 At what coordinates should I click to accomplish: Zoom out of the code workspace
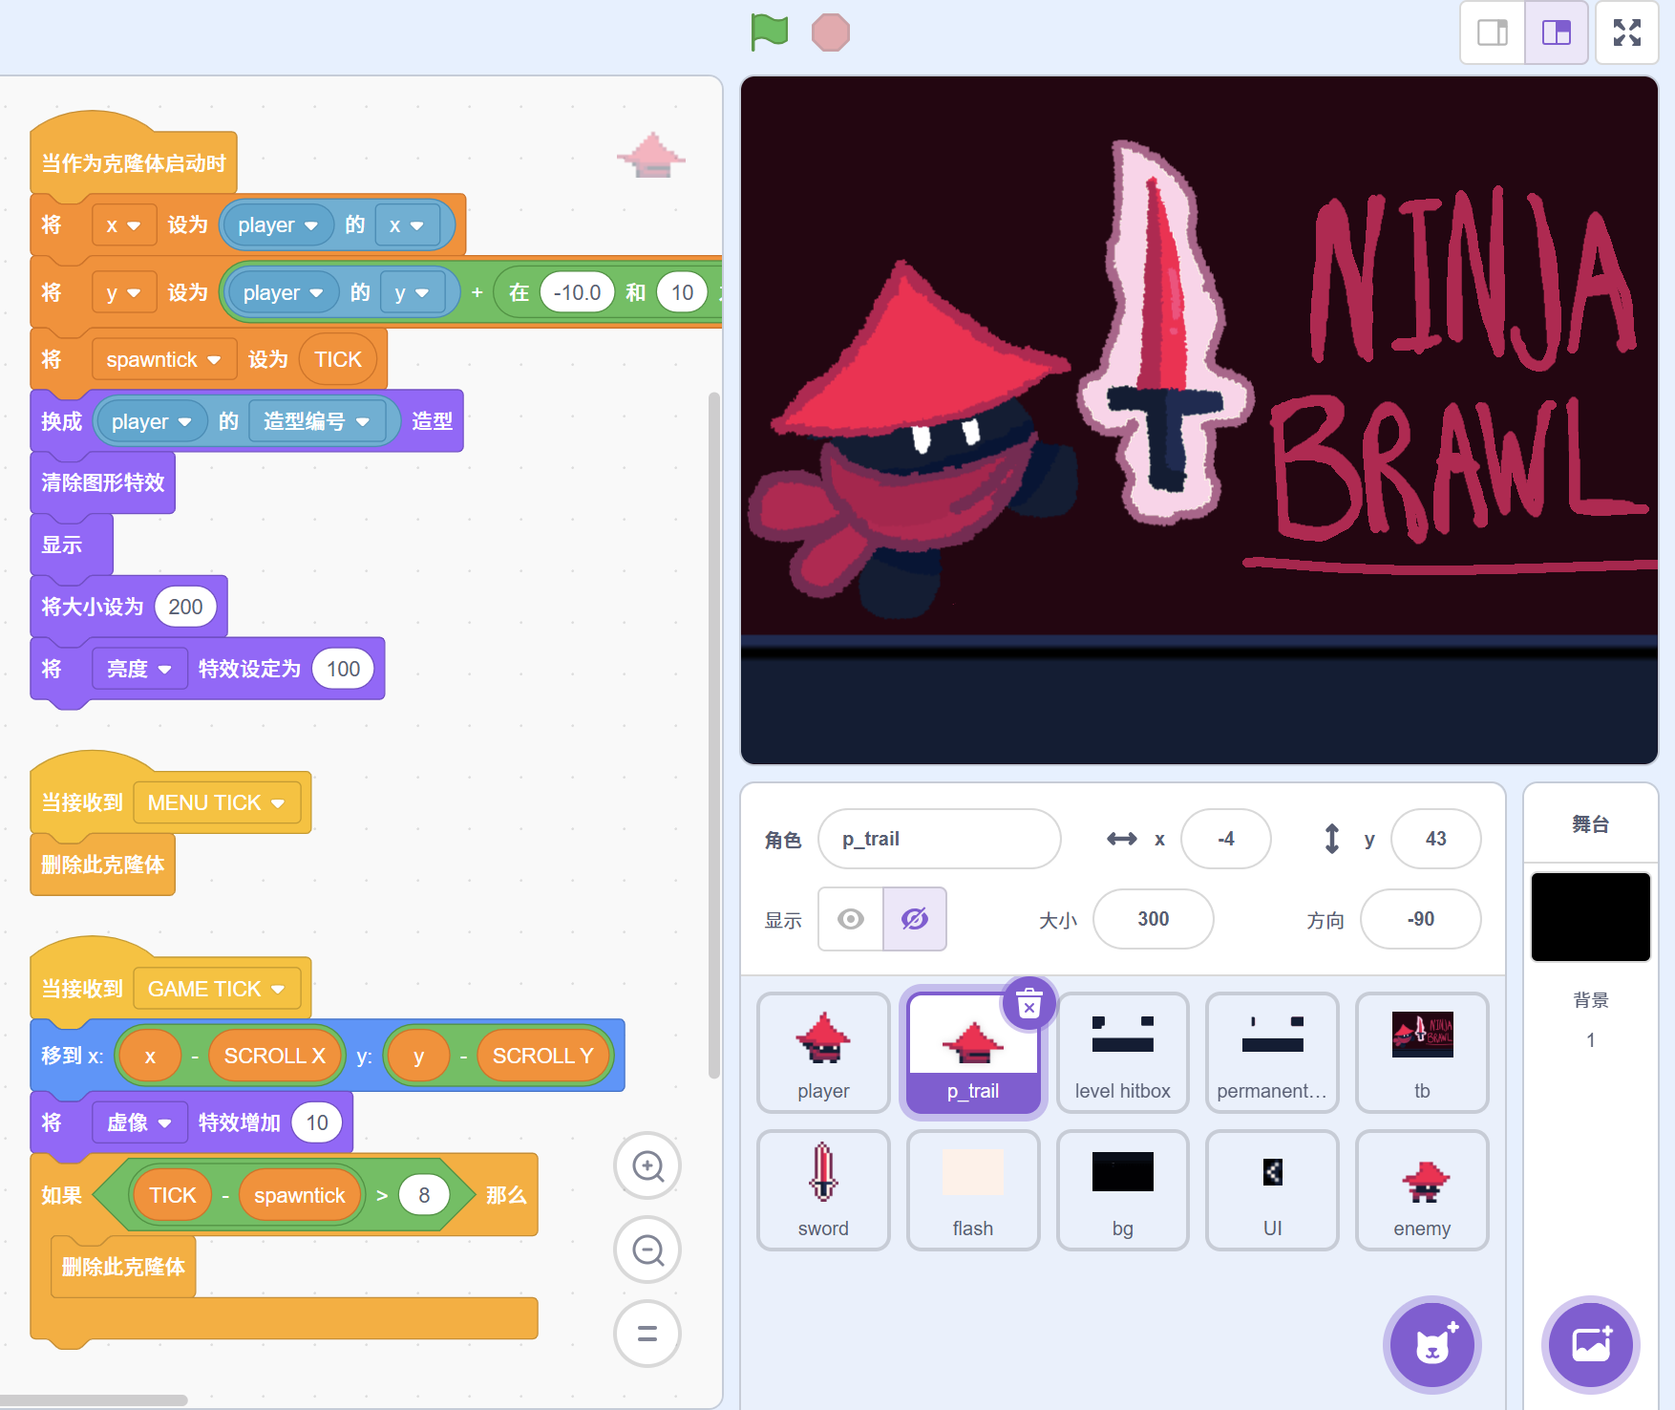647,1250
